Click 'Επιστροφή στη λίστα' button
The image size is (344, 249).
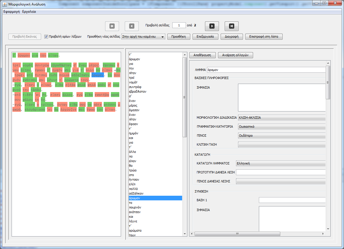[x=264, y=37]
